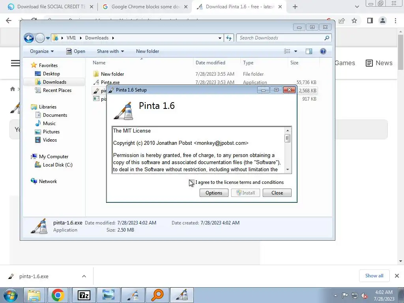Open the Share with menu

[x=110, y=51]
